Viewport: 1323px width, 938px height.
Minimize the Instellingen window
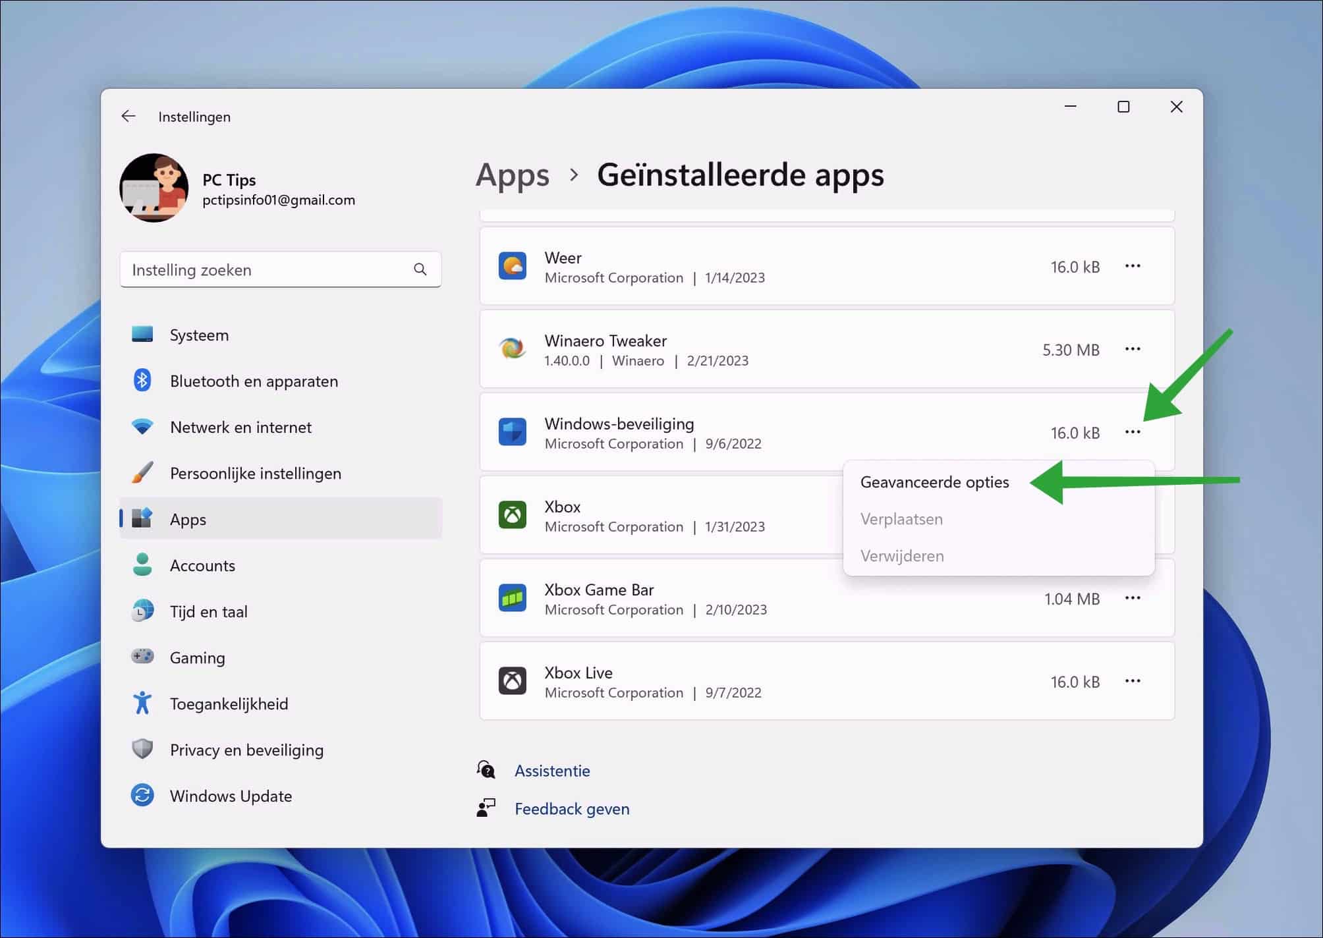pos(1071,107)
